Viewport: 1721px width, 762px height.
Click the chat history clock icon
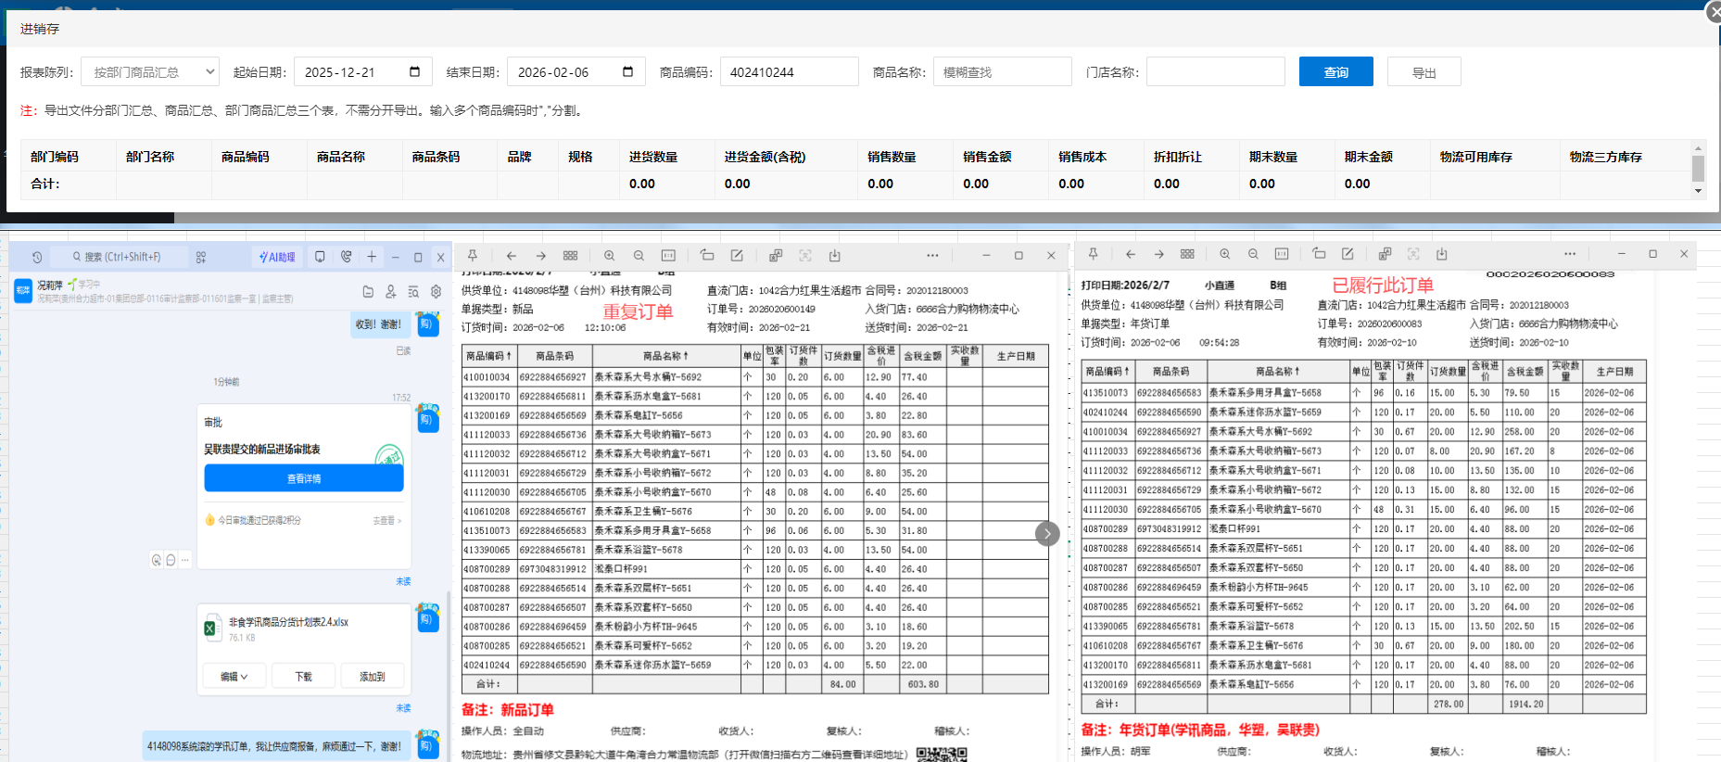point(37,257)
